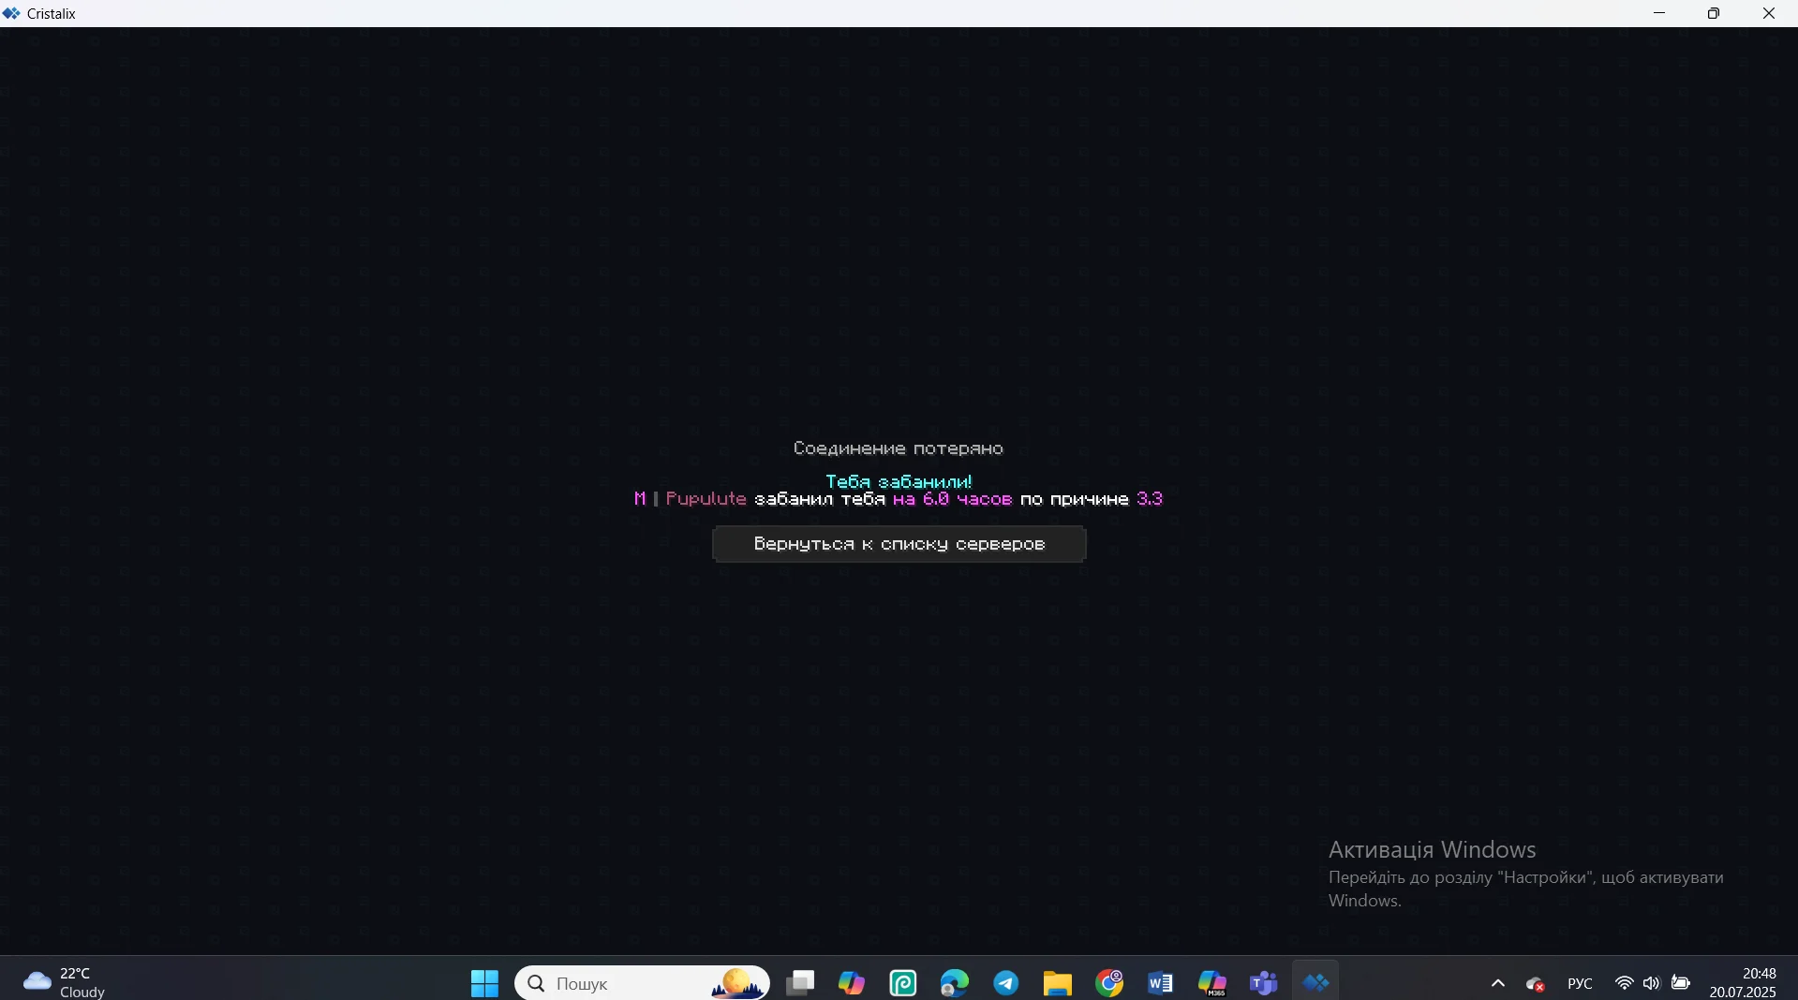Open Microsoft Word from the taskbar
1798x1000 pixels.
[1161, 983]
